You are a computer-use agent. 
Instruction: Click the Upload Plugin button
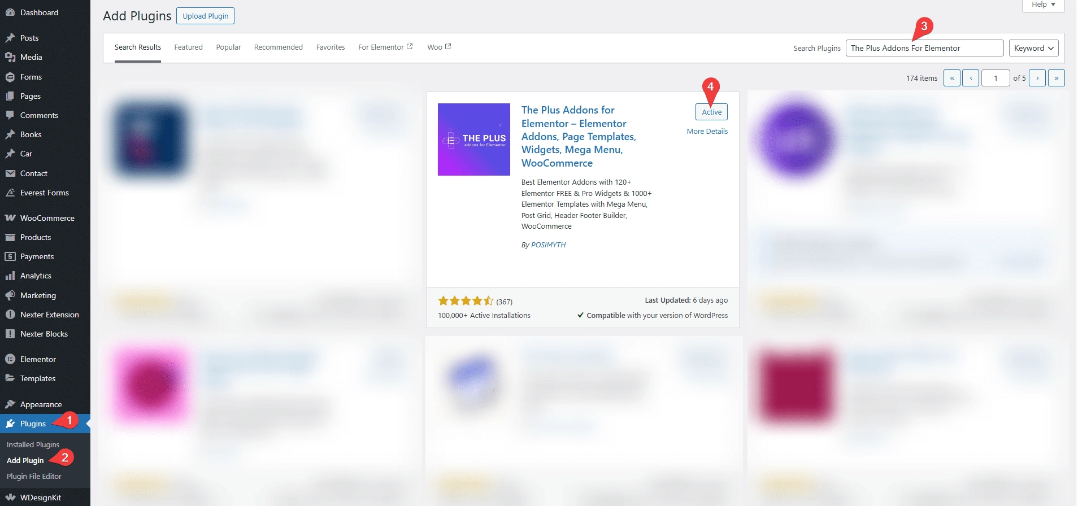point(205,16)
